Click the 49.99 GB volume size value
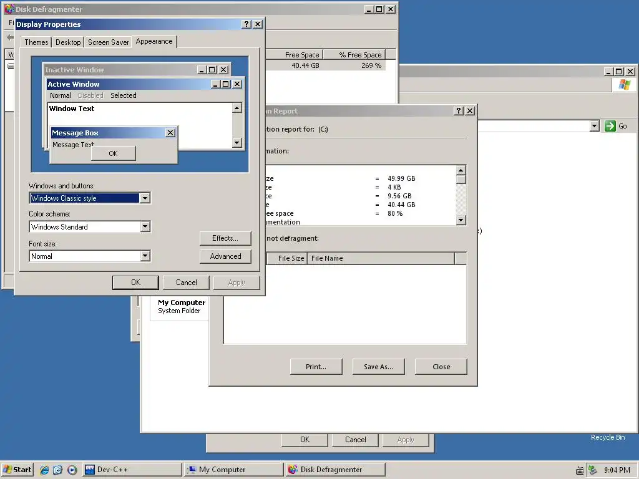Image resolution: width=639 pixels, height=479 pixels. click(401, 178)
